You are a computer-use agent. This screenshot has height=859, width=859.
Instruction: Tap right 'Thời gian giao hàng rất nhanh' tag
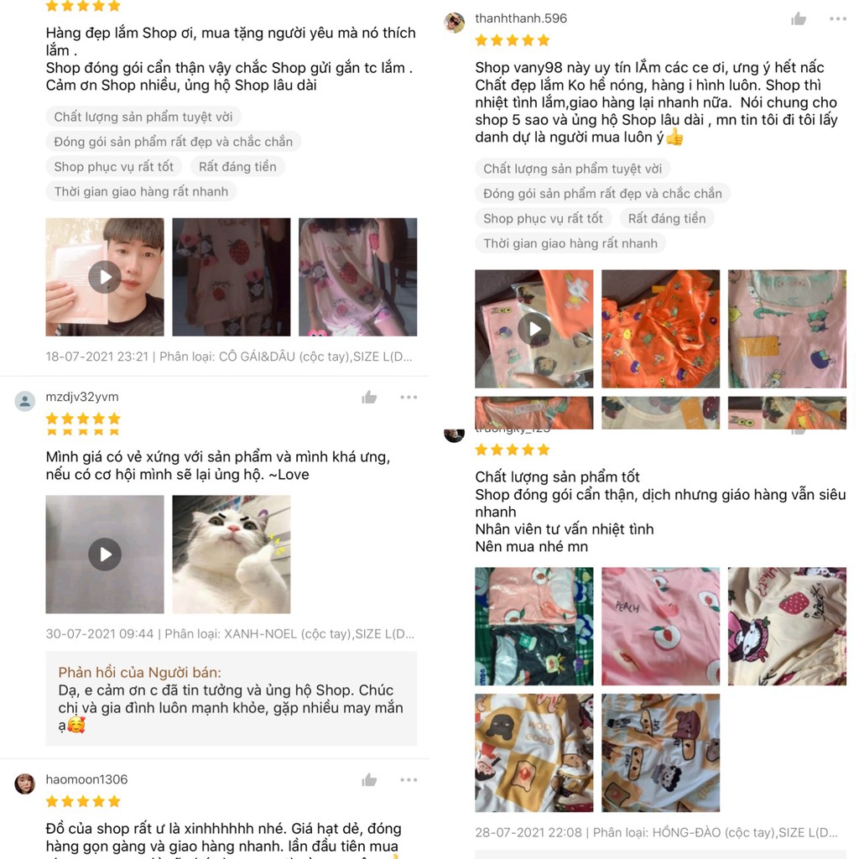tap(570, 243)
